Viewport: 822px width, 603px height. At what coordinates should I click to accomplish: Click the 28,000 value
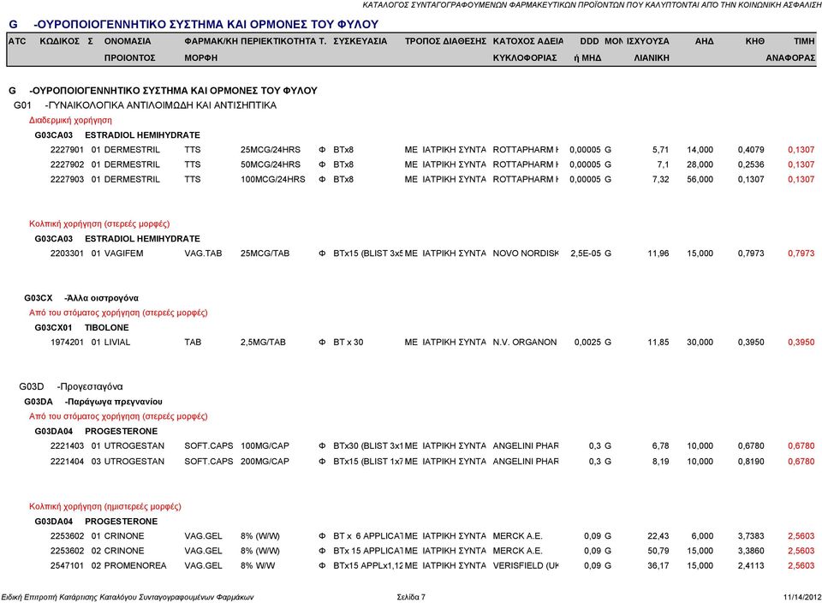pos(700,164)
